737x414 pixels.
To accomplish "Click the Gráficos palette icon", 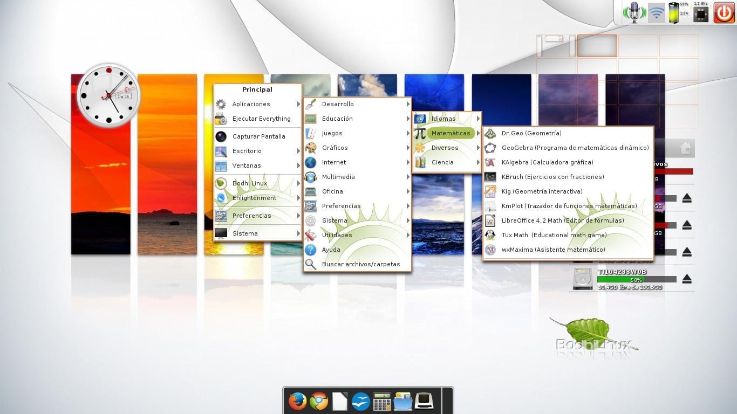I will [310, 148].
